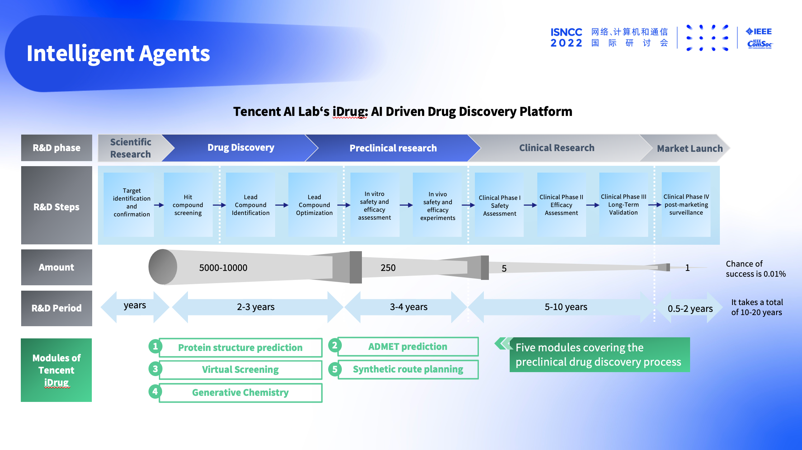Screen dimensions: 802x450
Task: Click the 3-4 years period arrow
Action: [x=406, y=307]
